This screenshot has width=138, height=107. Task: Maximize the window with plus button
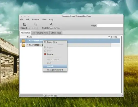(28, 16)
